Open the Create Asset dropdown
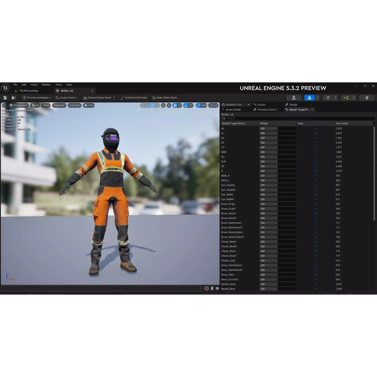The image size is (377, 377). (x=66, y=98)
